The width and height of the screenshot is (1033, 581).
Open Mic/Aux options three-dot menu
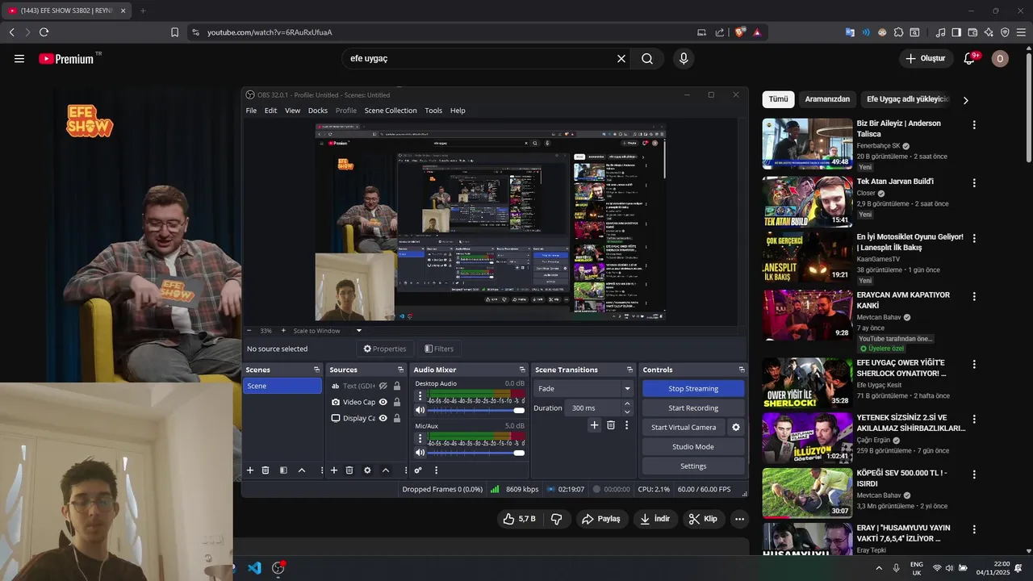[420, 438]
